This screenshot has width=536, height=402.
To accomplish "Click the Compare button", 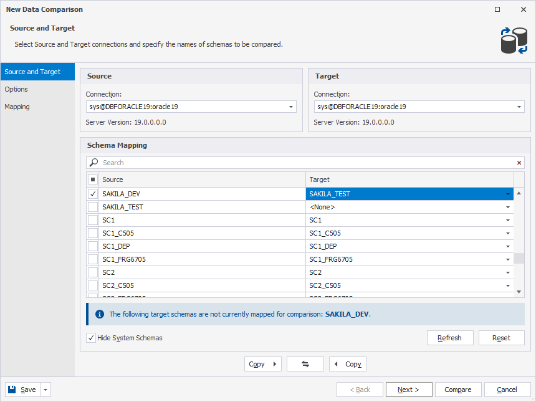I will 458,390.
